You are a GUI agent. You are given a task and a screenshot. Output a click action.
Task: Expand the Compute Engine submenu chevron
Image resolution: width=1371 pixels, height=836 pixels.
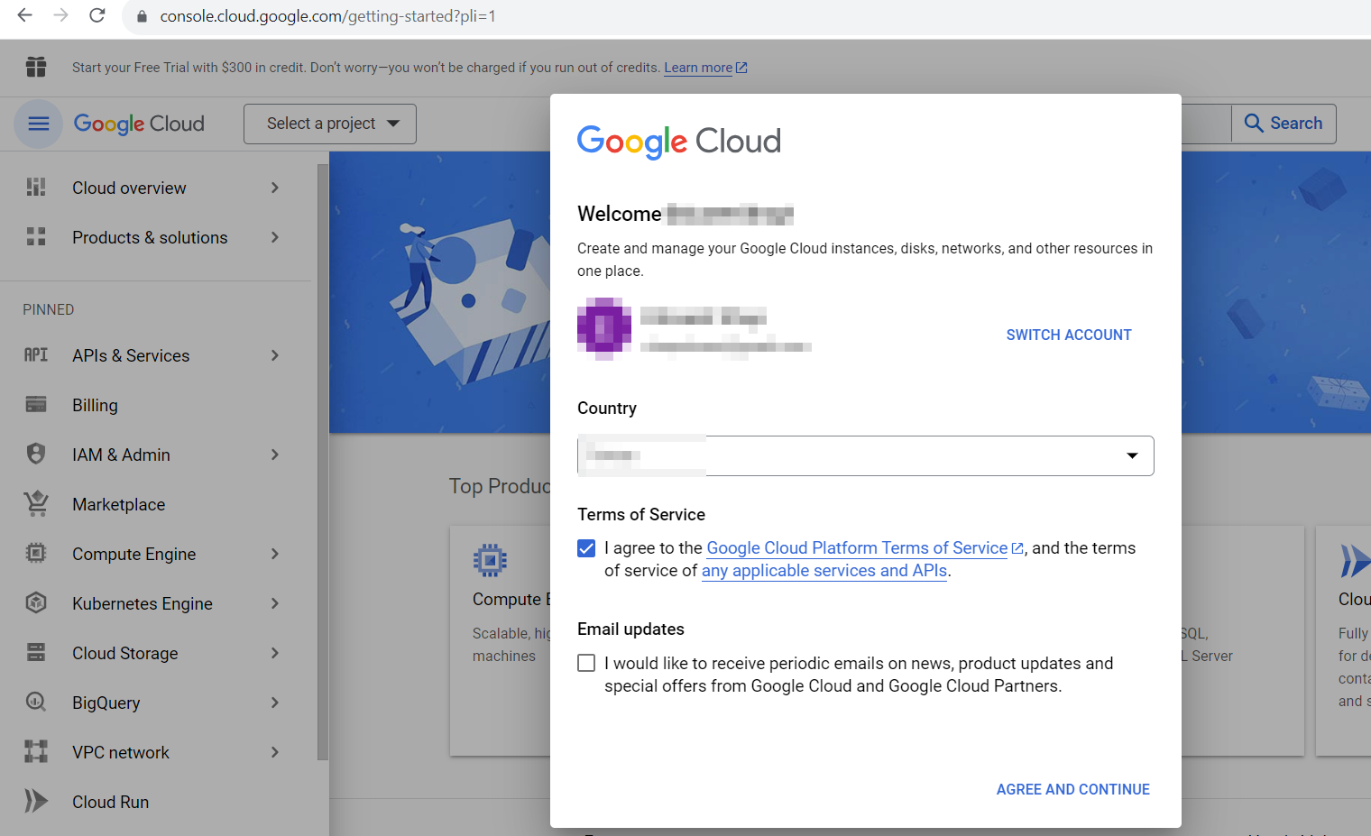[275, 554]
